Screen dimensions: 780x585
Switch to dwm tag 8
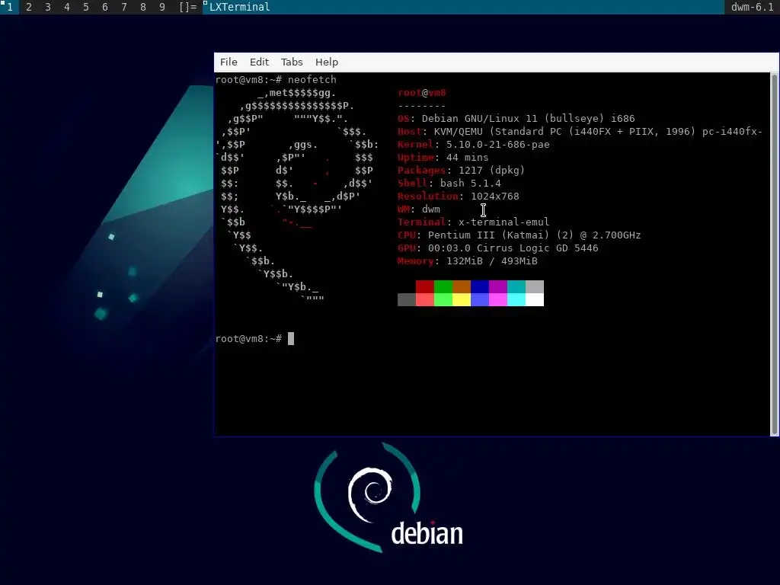tap(142, 7)
